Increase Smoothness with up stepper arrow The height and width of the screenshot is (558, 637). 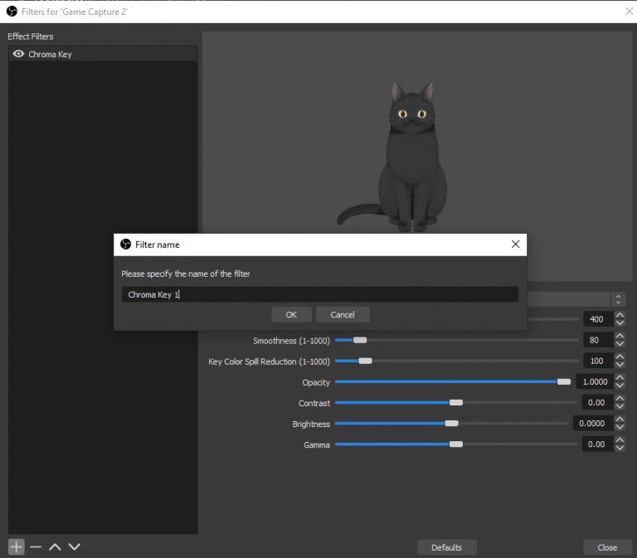pos(620,336)
